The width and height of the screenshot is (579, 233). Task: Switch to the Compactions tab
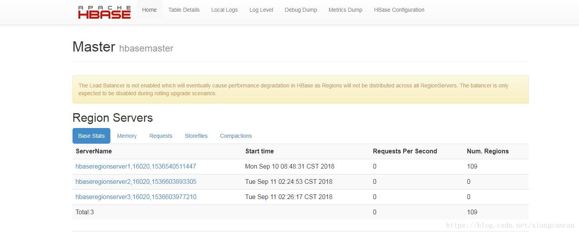coord(236,136)
